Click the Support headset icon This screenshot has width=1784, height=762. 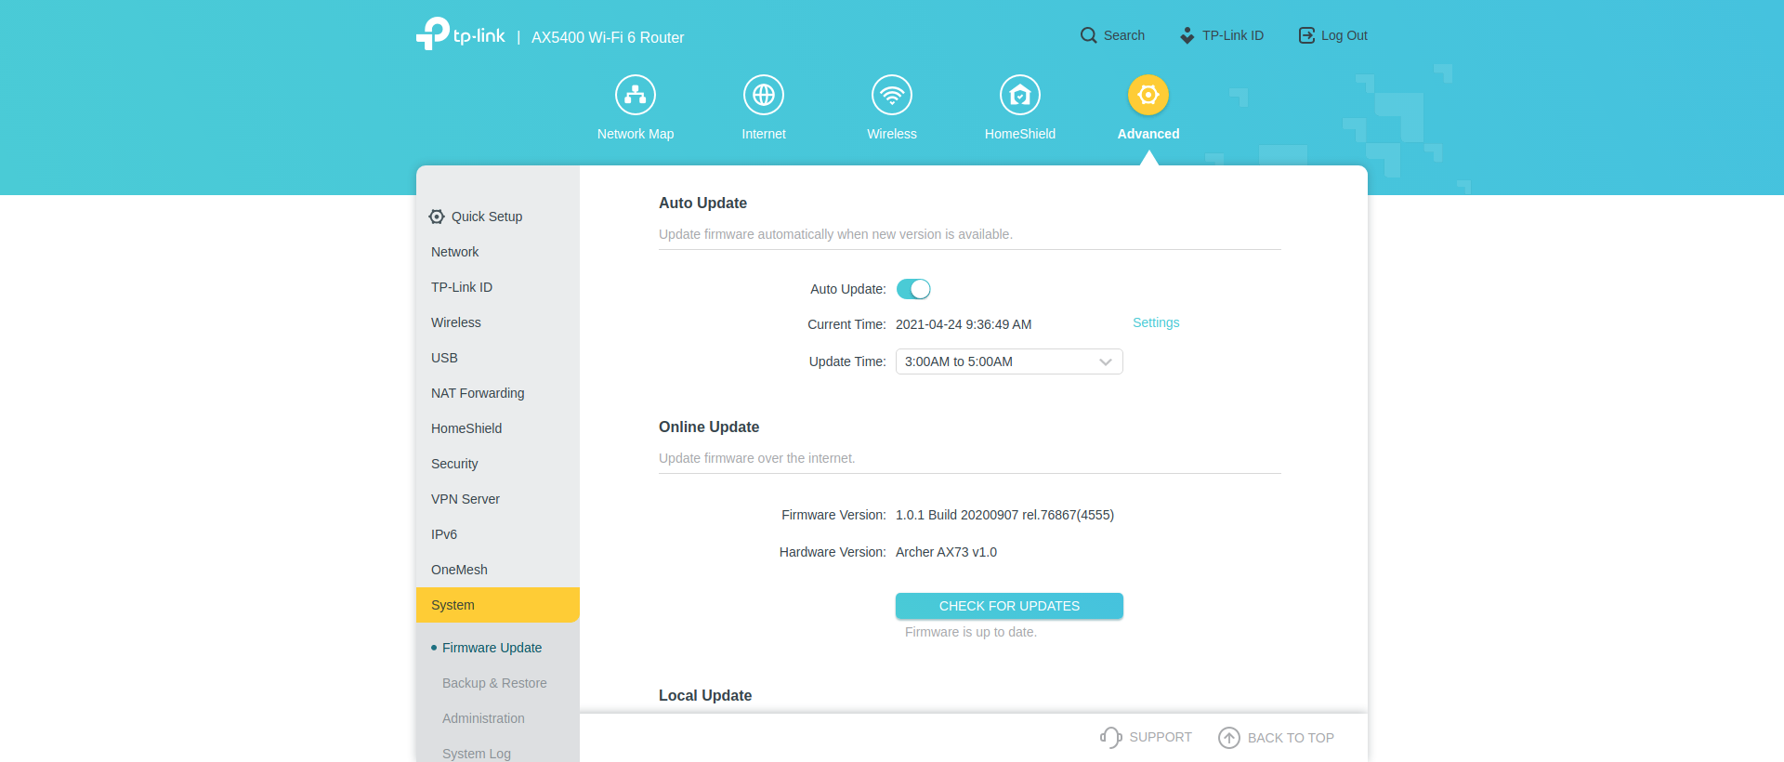pyautogui.click(x=1110, y=737)
